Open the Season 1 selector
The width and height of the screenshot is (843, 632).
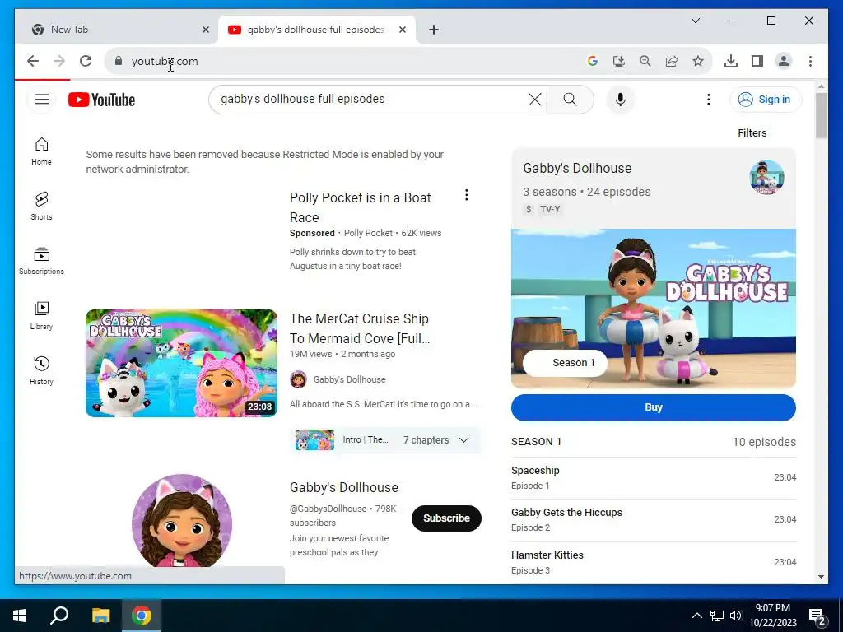565,363
